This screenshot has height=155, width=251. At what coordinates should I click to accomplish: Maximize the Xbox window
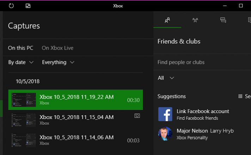point(241,6)
